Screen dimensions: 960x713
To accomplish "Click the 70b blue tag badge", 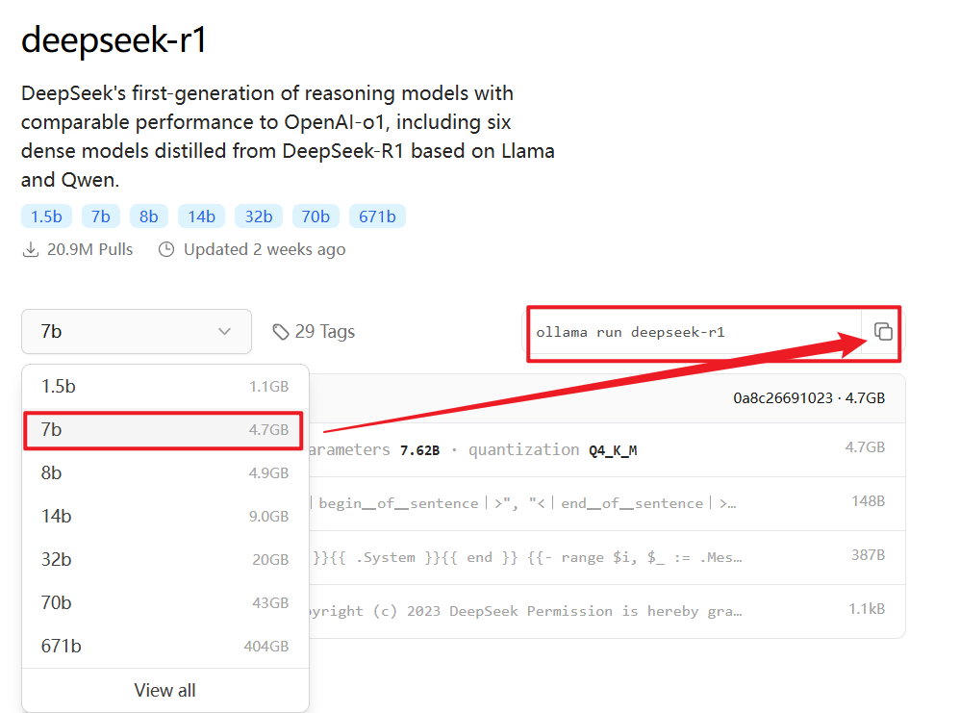I will (316, 216).
